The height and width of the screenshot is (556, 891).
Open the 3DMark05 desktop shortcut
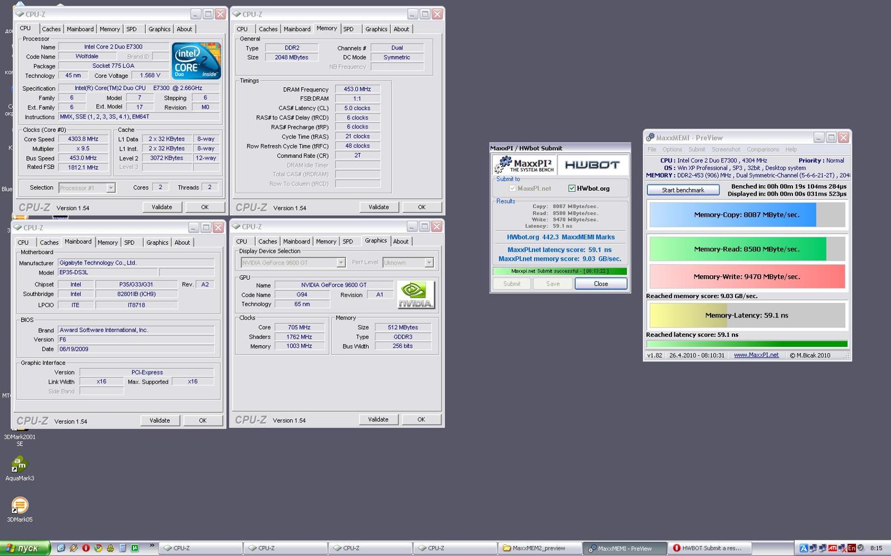(19, 510)
